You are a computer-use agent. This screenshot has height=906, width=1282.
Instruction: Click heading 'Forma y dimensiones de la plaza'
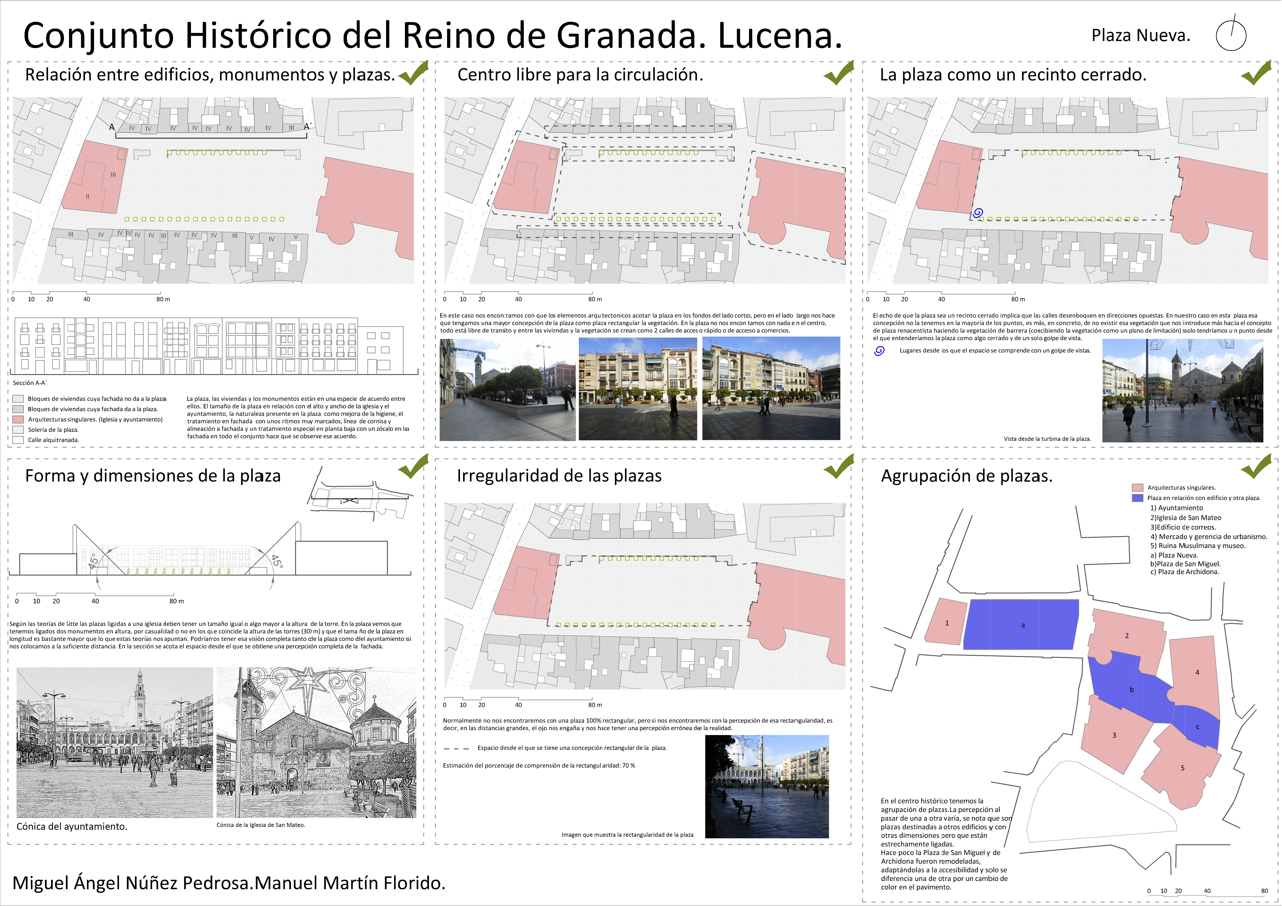pyautogui.click(x=153, y=476)
